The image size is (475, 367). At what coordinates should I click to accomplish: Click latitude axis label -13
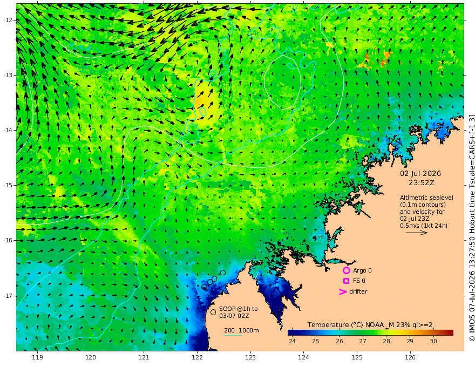8,75
